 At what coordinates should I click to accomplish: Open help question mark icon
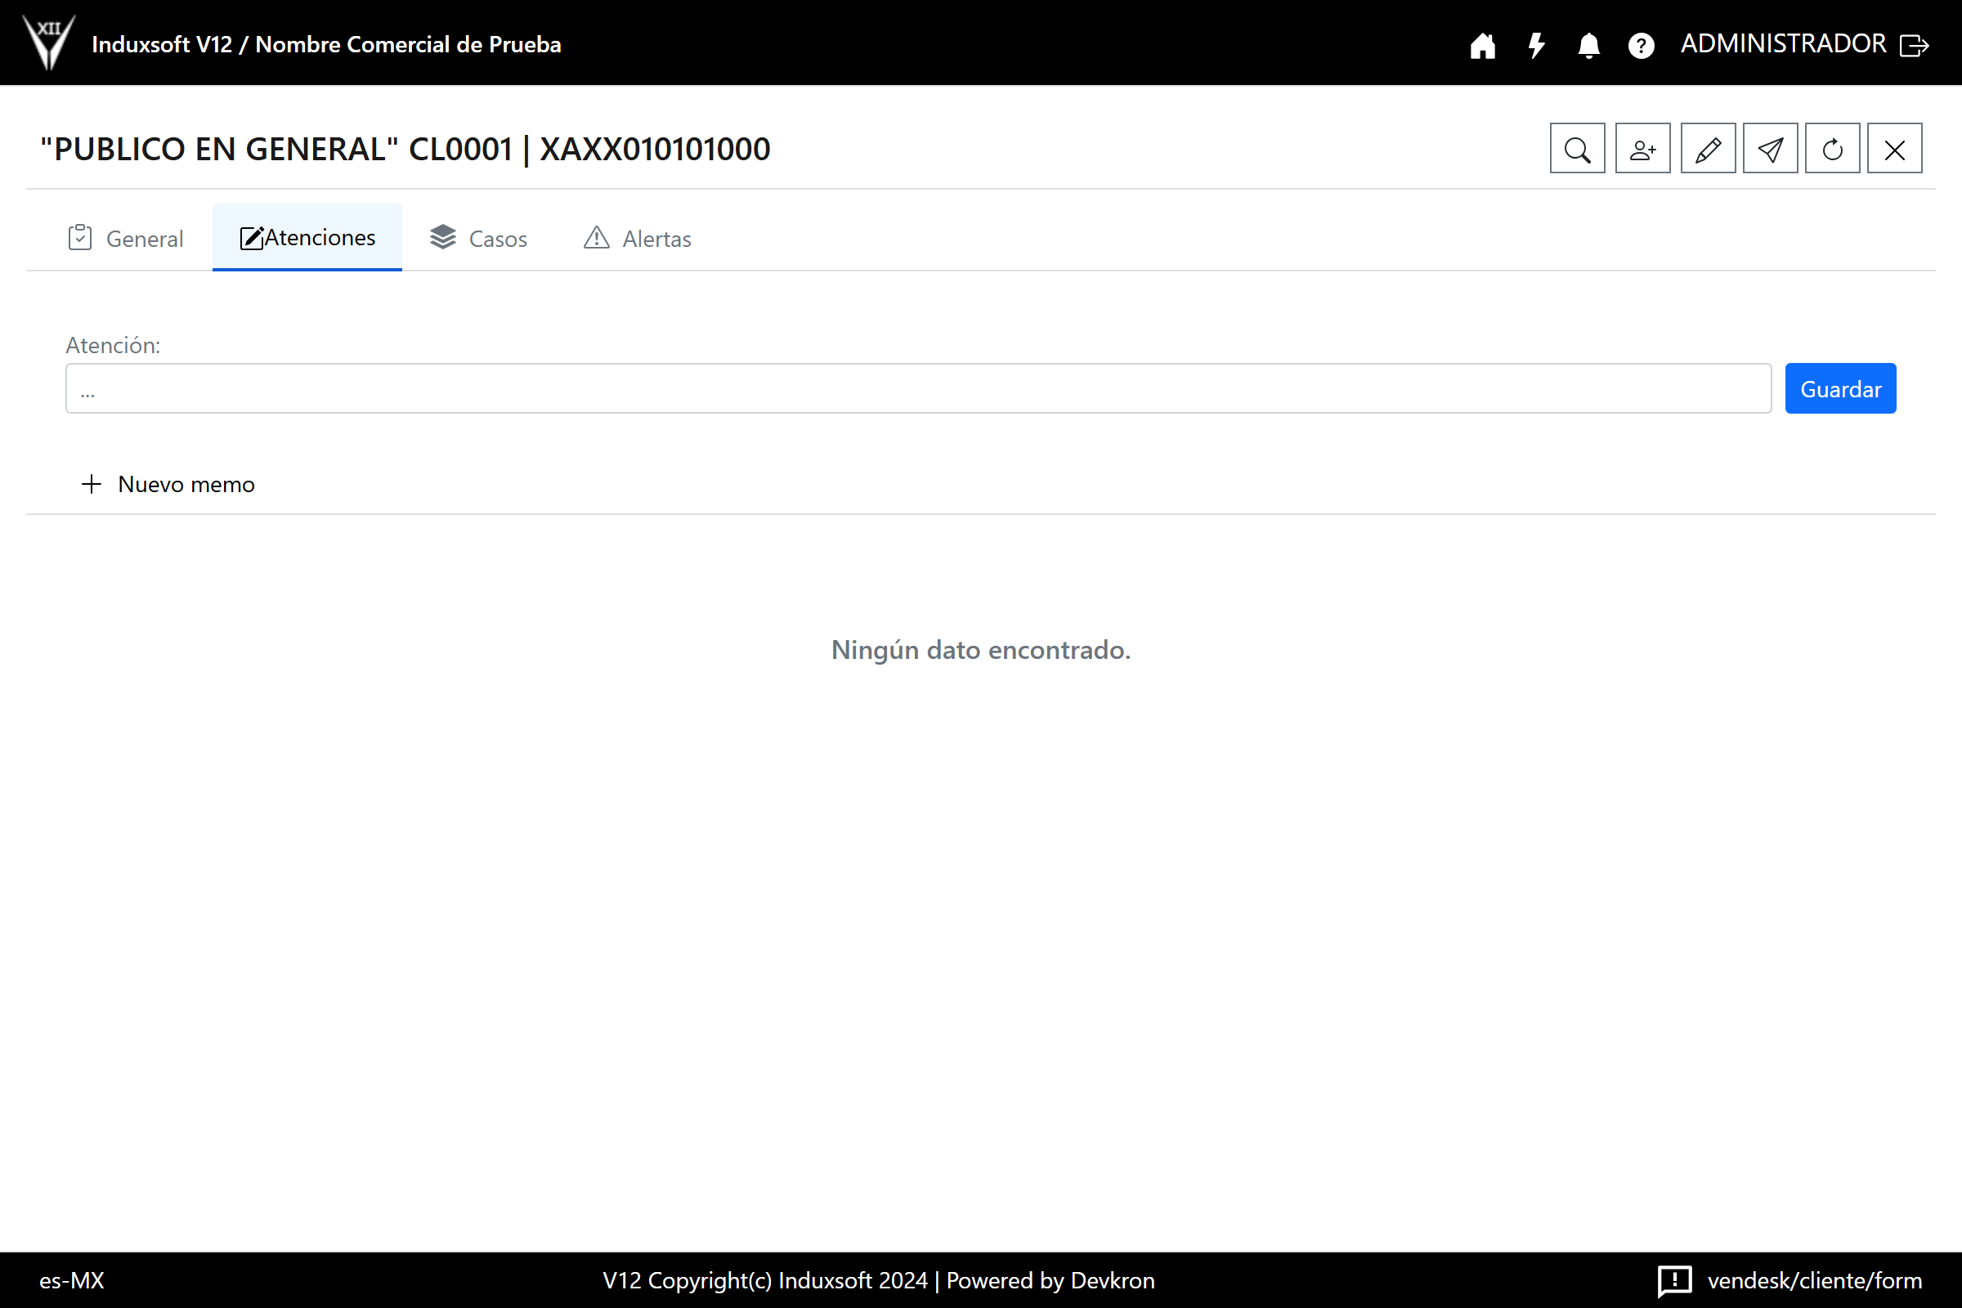(1641, 45)
